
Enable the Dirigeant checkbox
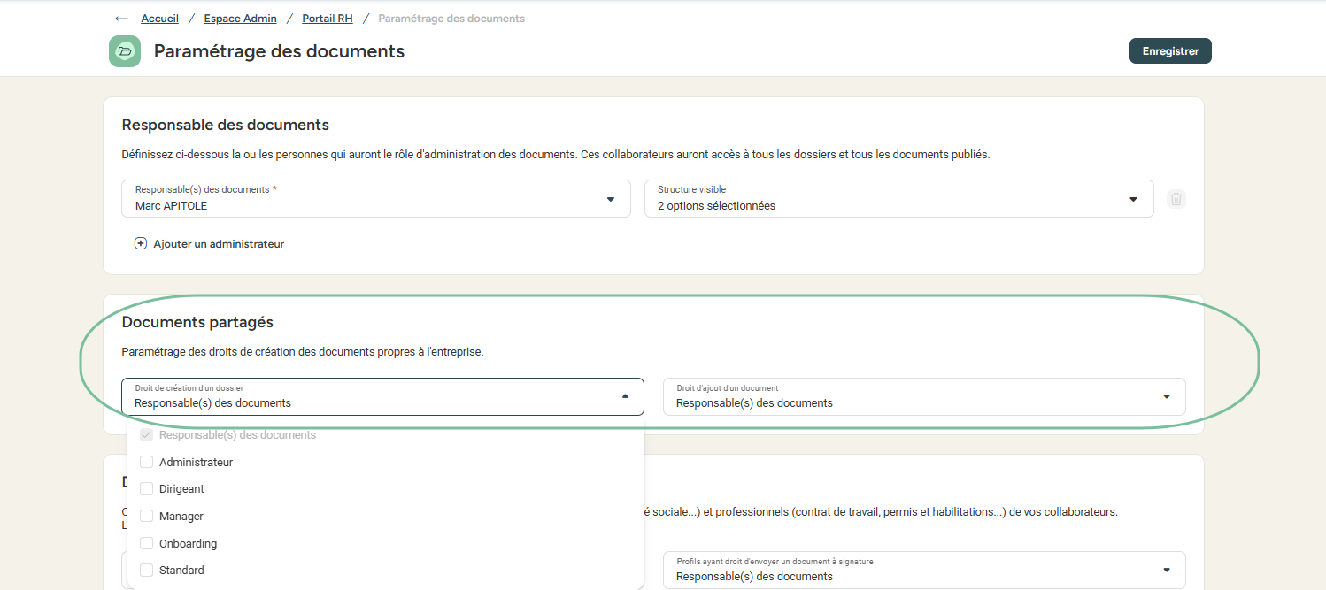(x=147, y=489)
